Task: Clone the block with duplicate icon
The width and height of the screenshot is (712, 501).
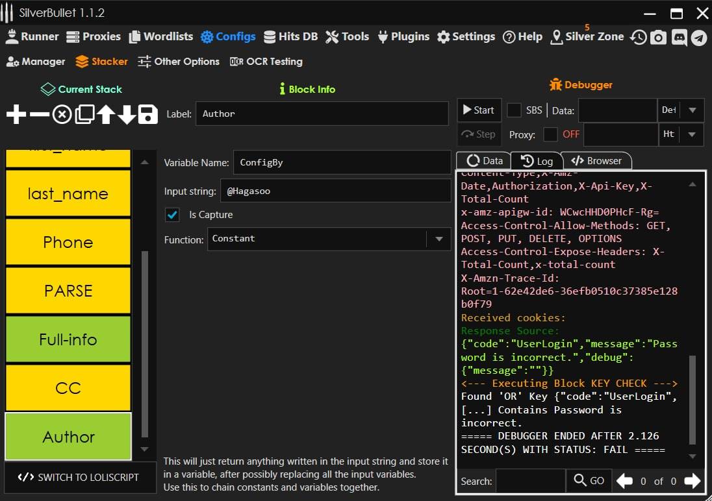Action: (84, 115)
